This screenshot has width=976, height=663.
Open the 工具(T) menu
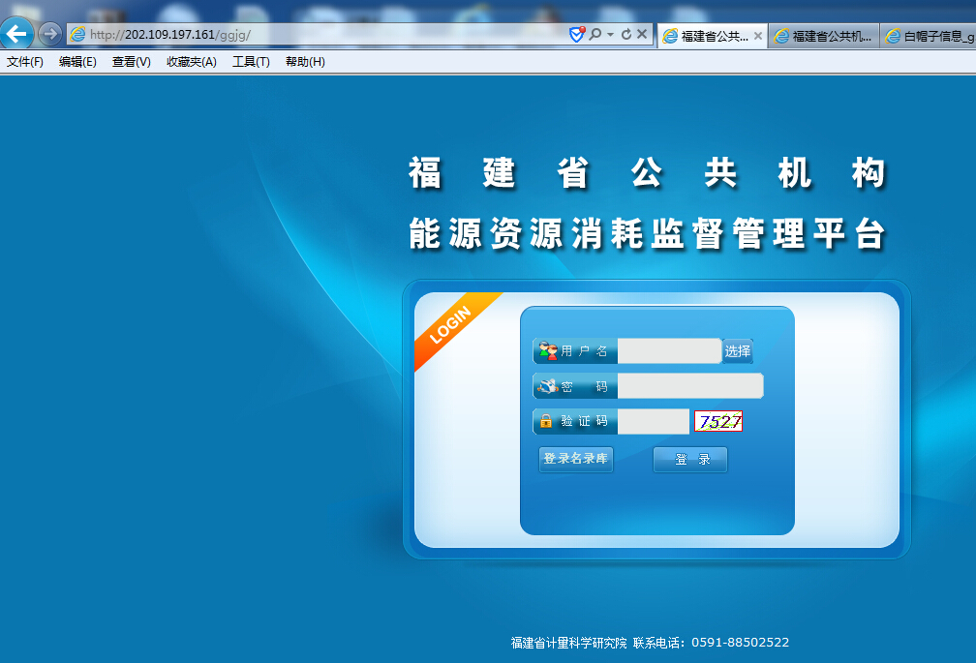(251, 62)
